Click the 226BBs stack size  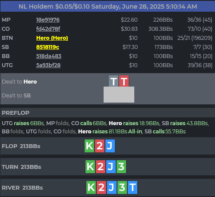click(163, 20)
